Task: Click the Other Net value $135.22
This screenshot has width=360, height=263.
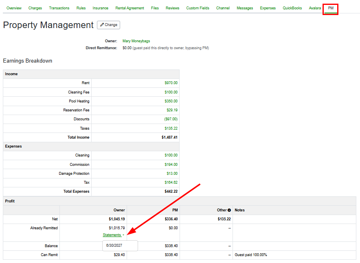Action: click(224, 219)
